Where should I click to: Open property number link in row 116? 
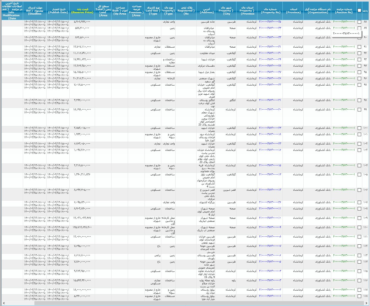pos(270,280)
